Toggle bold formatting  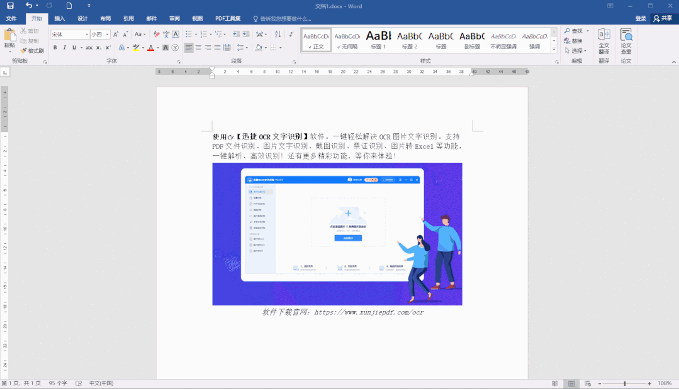(x=55, y=48)
